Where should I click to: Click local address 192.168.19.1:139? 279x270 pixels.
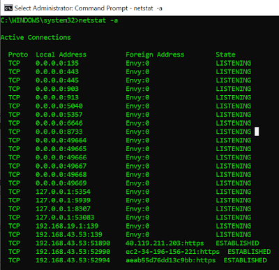point(67,226)
